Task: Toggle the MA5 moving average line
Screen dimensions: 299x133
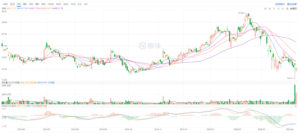Action: click(12, 9)
